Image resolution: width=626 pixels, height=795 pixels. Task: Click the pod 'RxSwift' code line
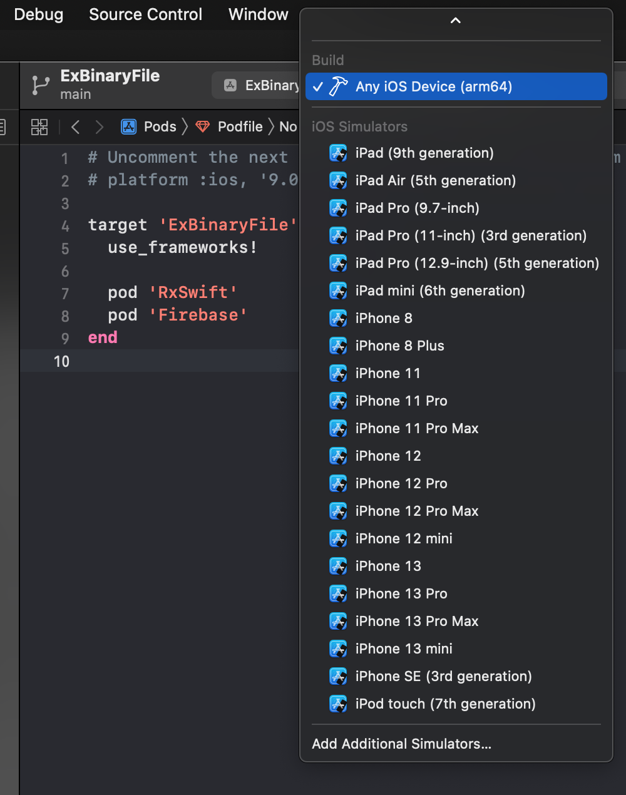tap(172, 292)
